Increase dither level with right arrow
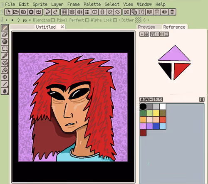The width and height of the screenshot is (208, 184). coord(149,20)
